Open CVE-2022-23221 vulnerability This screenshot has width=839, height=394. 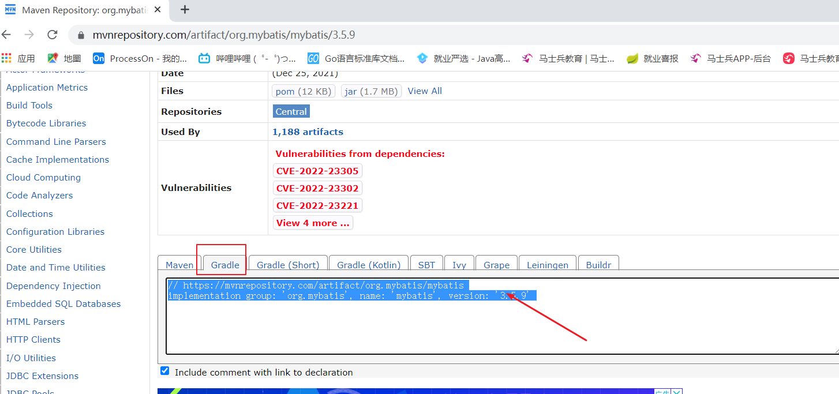(x=317, y=205)
